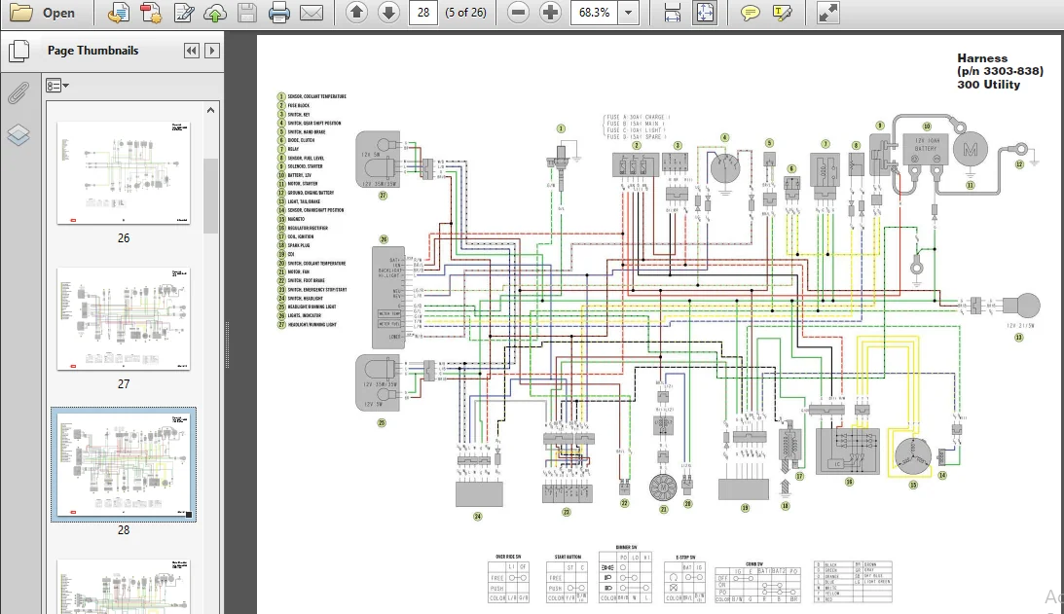Click the email envelope icon
Image resolution: width=1064 pixels, height=614 pixels.
coord(312,13)
